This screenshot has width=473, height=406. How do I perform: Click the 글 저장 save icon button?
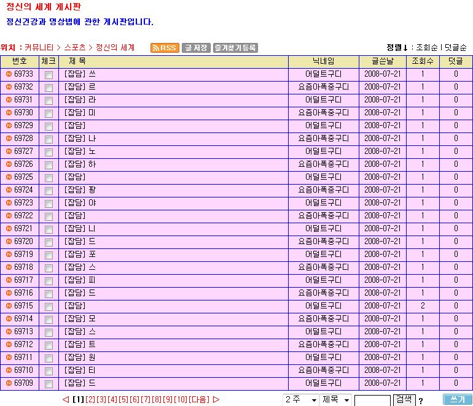click(x=196, y=48)
